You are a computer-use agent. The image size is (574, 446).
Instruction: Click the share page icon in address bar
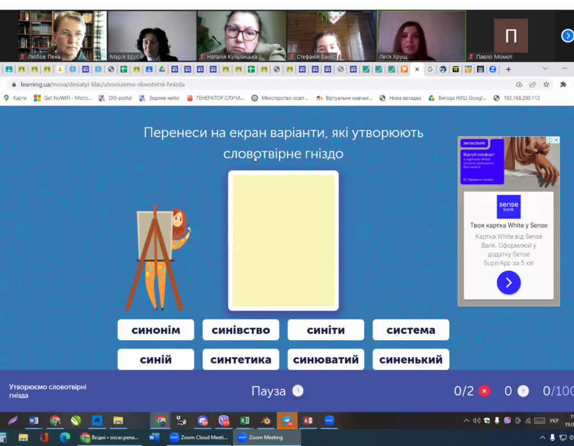[x=533, y=84]
